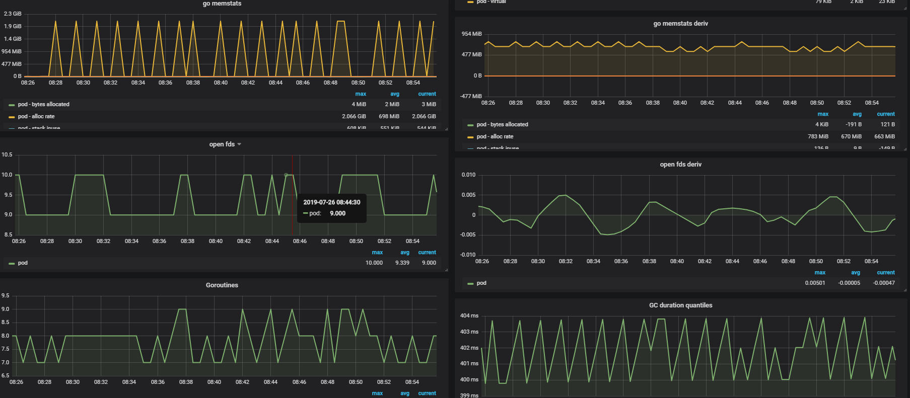
Task: Click the "10.000" max value in open fds
Action: 374,263
